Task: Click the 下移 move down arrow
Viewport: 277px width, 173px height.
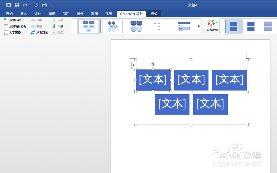Action: (x=58, y=26)
